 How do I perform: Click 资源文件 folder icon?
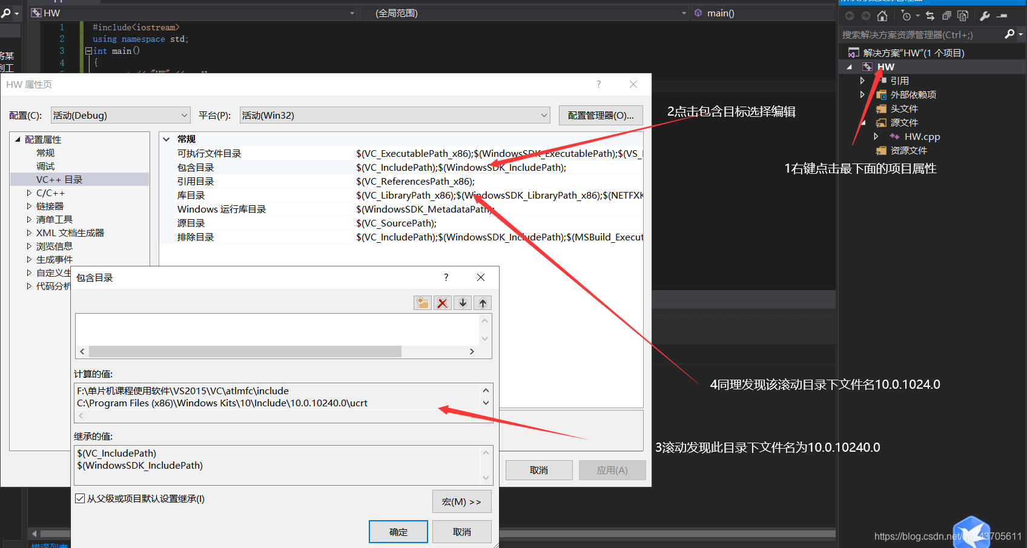(x=882, y=151)
